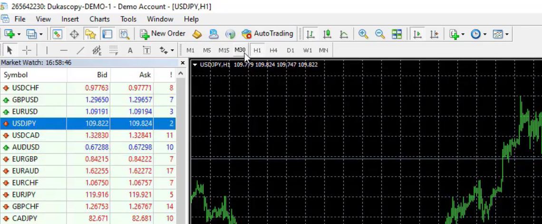Select the Cursor arrow tool
The image size is (542, 224).
pos(10,50)
